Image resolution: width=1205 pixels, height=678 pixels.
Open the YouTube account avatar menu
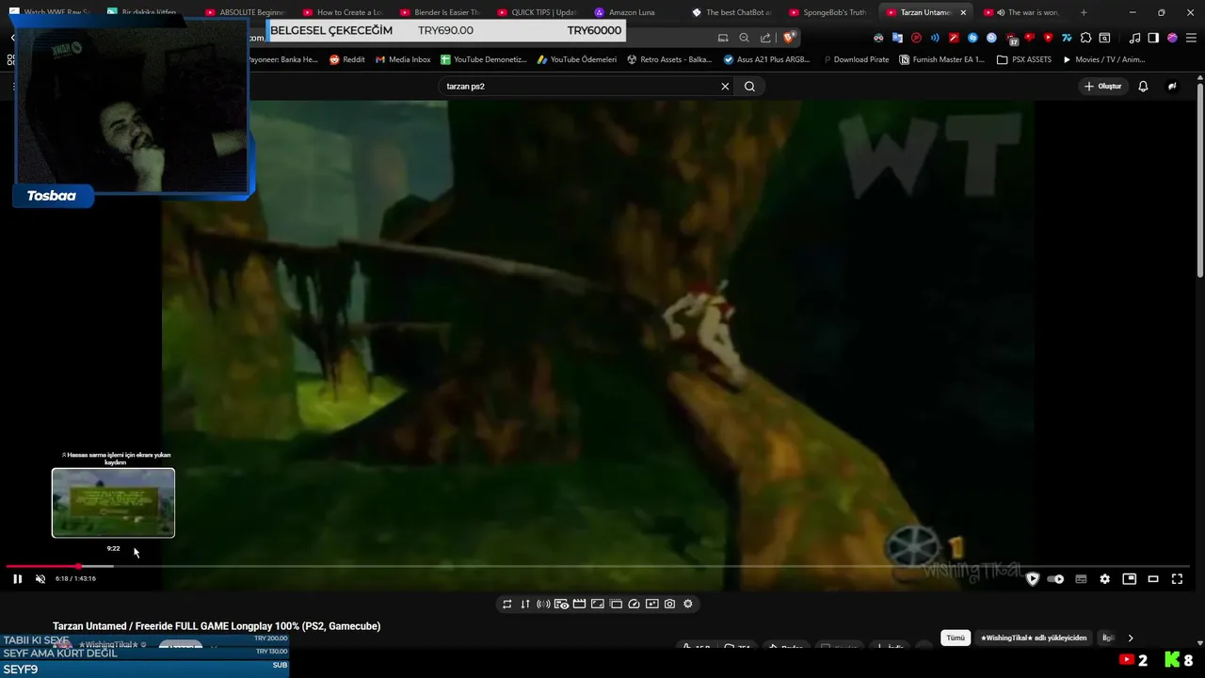(x=1172, y=86)
